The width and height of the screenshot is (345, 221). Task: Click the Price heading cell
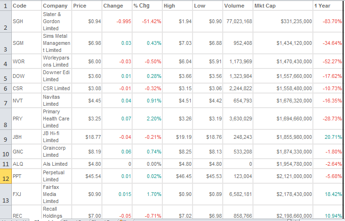coord(87,6)
